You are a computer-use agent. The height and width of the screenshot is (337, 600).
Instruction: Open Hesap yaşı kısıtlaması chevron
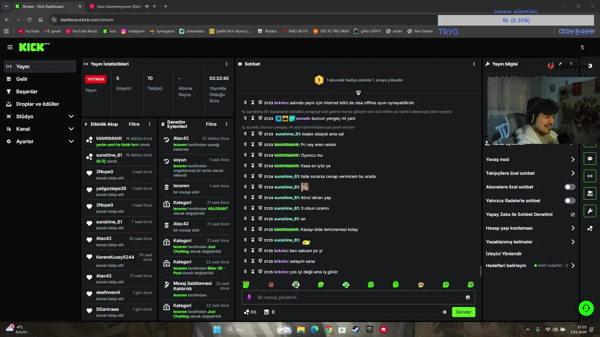[573, 228]
